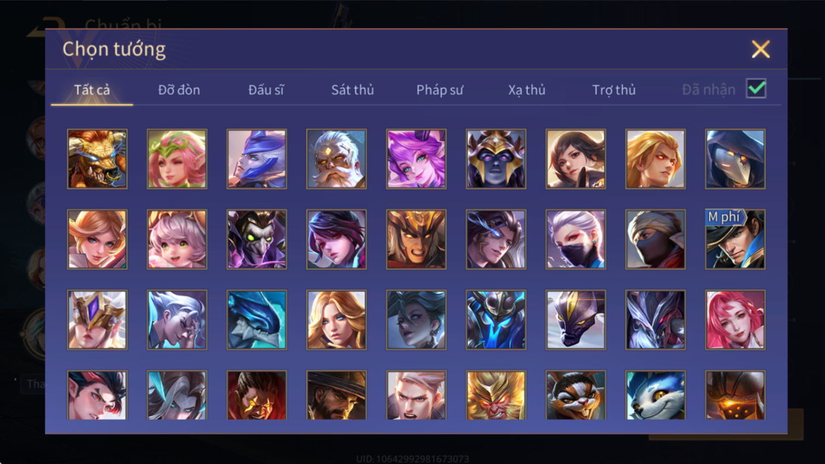
Task: Pick the masked silver-haired ninja hero
Action: [575, 240]
